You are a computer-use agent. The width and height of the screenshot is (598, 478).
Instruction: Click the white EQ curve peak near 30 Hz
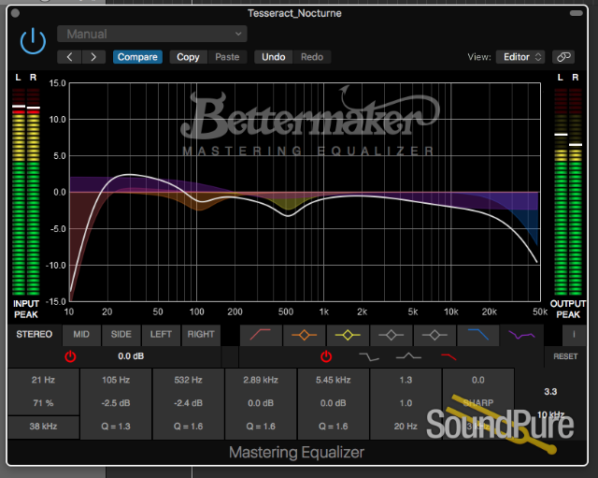(x=129, y=175)
